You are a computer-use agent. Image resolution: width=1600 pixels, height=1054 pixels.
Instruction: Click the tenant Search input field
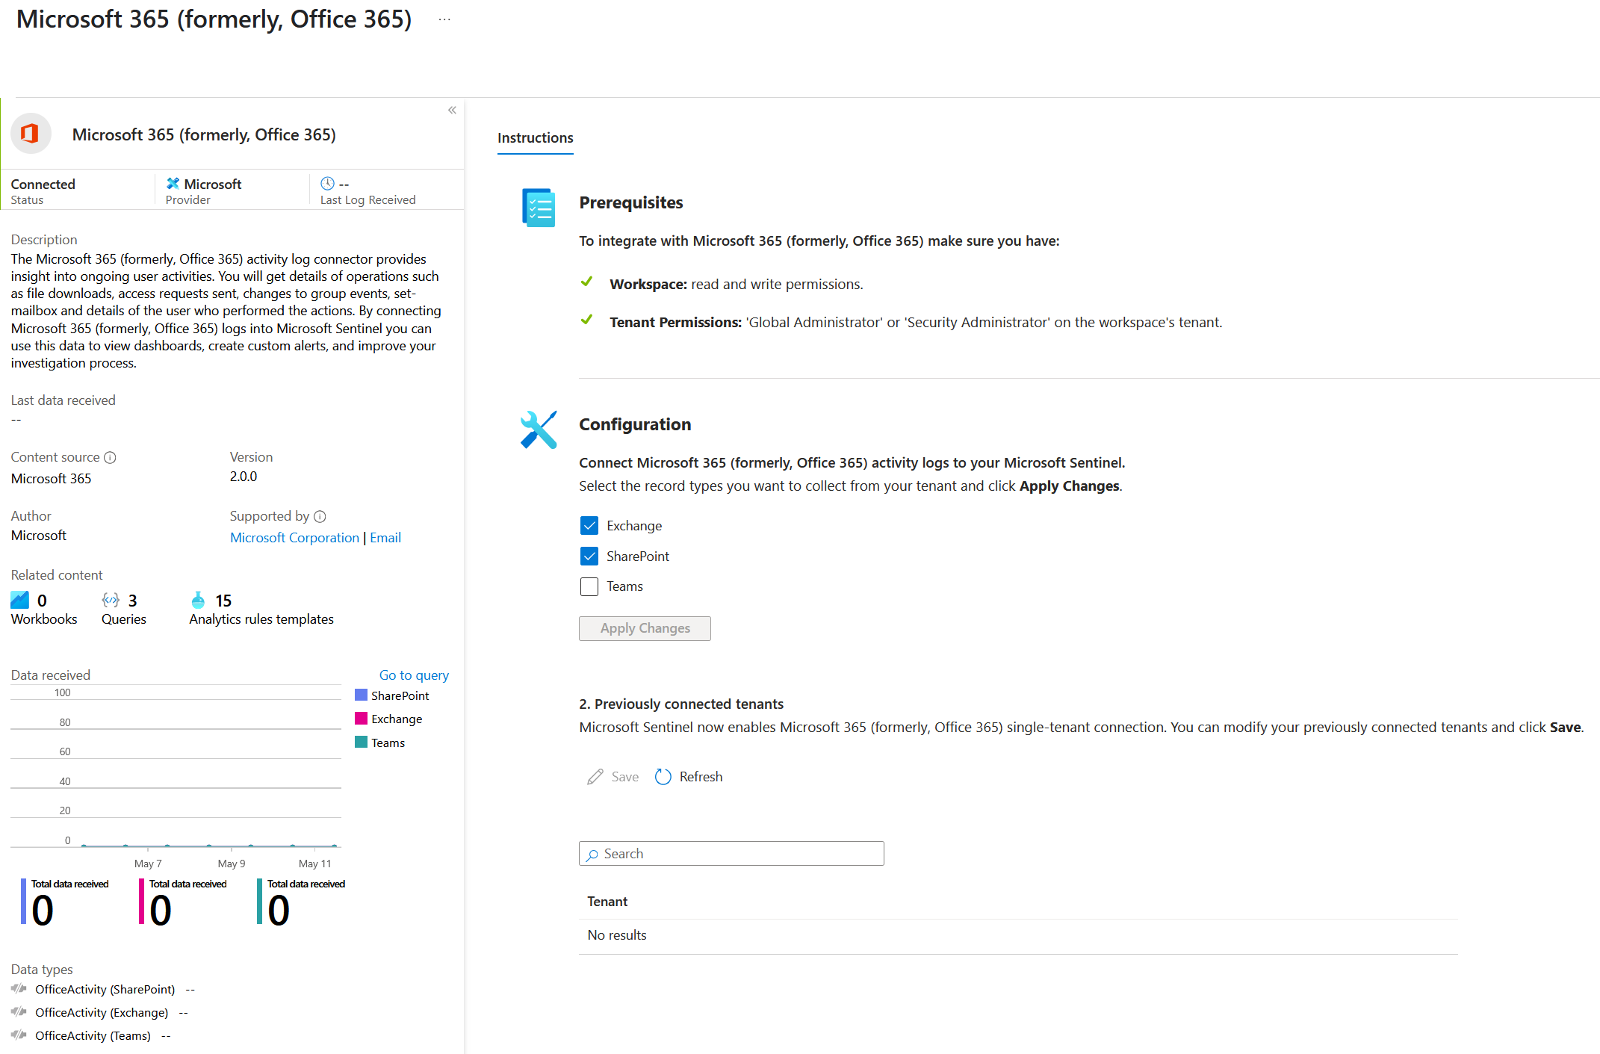(732, 854)
